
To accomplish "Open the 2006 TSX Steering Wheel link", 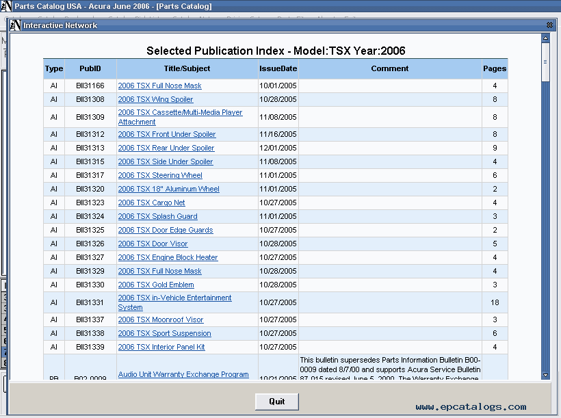I will pos(160,175).
